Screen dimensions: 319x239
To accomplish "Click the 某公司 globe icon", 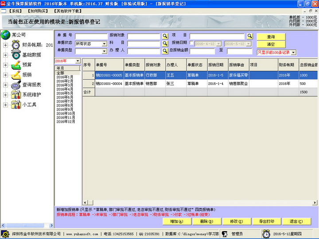I will click(x=5, y=35).
